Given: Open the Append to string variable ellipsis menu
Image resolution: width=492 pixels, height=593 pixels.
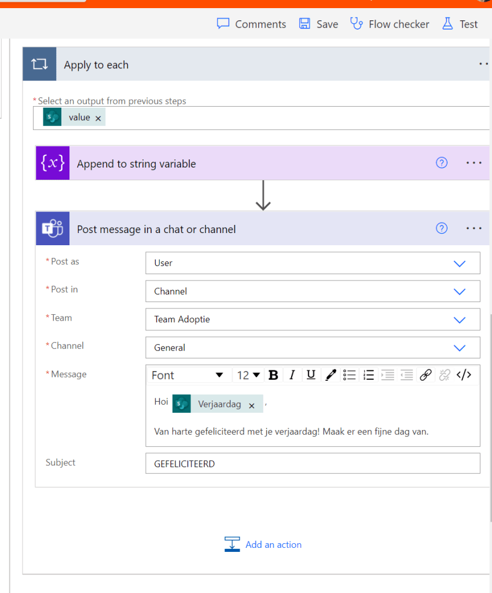Looking at the screenshot, I should (473, 163).
